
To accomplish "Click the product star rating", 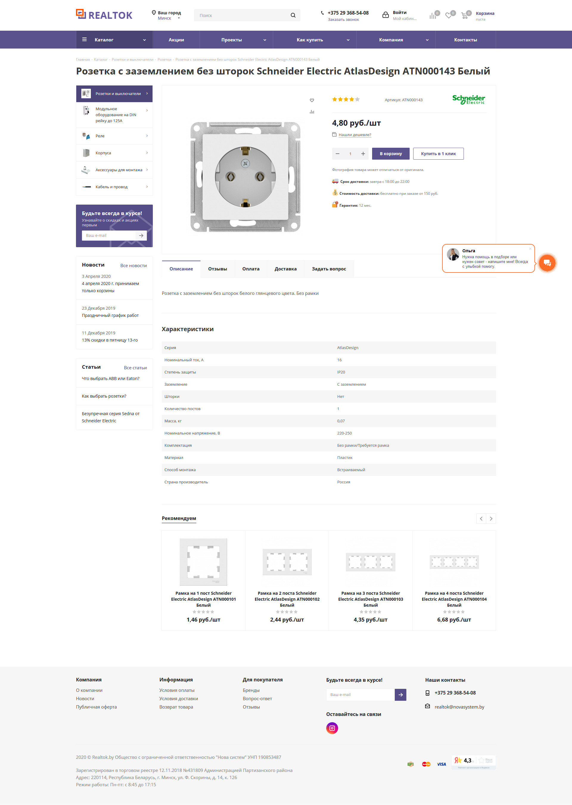I will click(346, 99).
